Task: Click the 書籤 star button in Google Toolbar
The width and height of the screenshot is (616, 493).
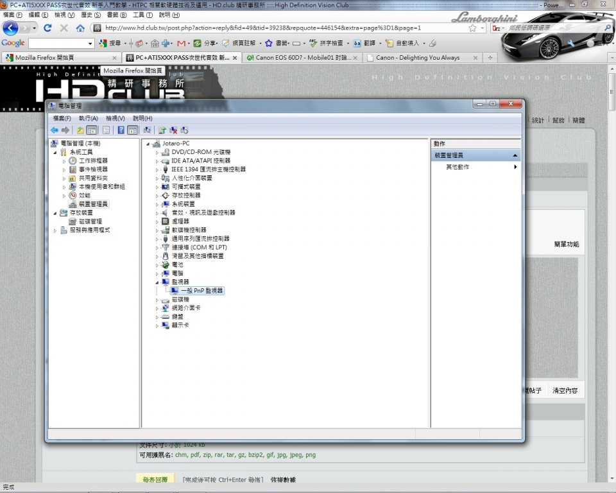Action: point(277,43)
